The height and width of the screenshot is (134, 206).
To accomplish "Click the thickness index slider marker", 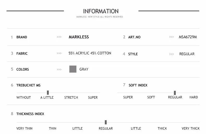I will 106,122.
